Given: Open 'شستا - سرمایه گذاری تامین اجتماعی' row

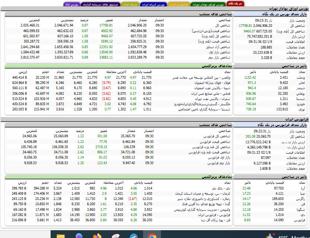Looking at the screenshot, I should pyautogui.click(x=204, y=109).
